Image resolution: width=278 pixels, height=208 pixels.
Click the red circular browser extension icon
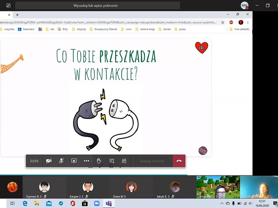pos(241,22)
